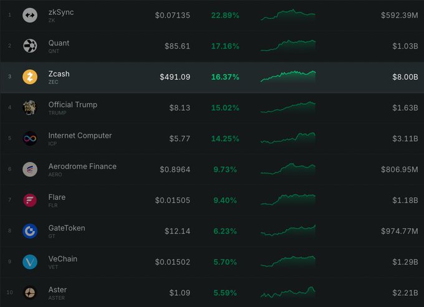Viewport: 424px width, 307px height.
Task: Open the Aster coin logo icon
Action: (x=30, y=293)
